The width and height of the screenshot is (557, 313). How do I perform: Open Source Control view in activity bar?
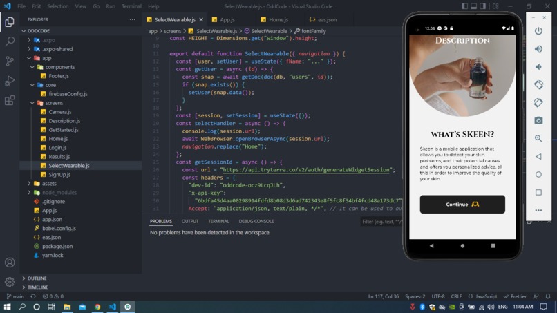point(10,61)
